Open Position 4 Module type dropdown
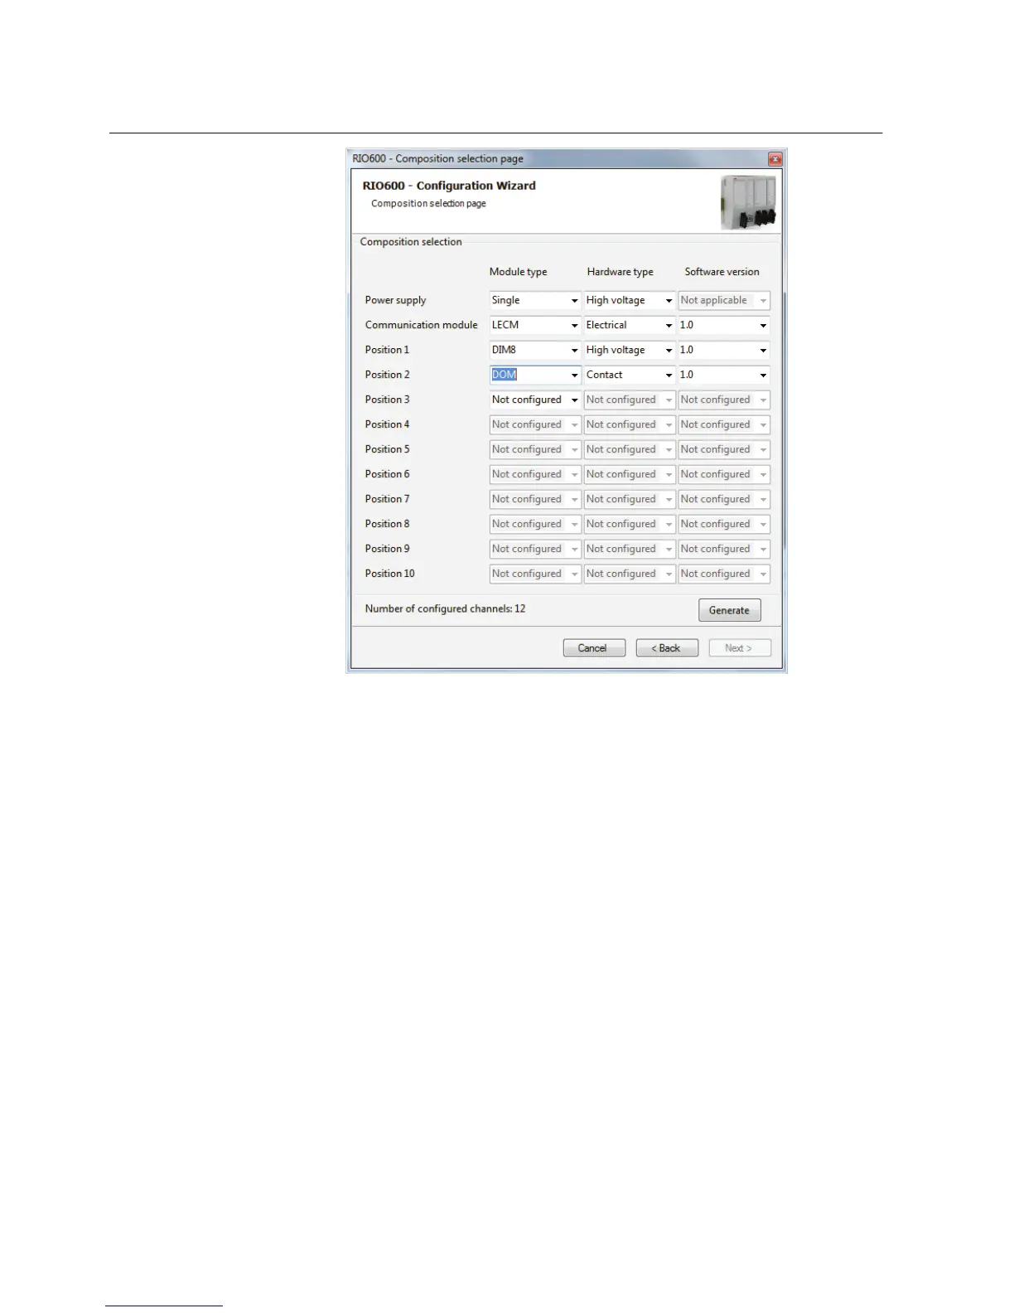 535,424
